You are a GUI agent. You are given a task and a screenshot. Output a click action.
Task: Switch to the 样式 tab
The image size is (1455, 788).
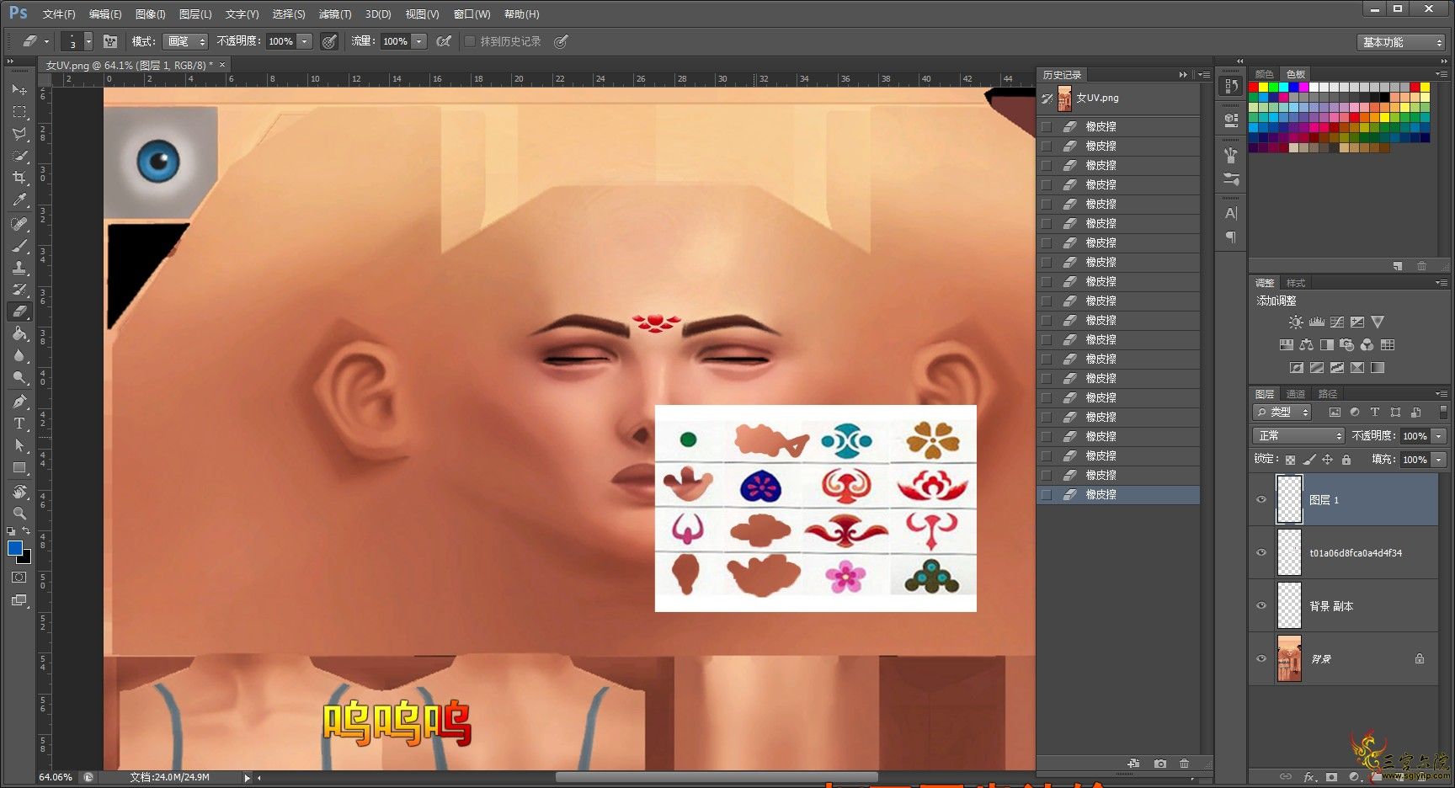[x=1296, y=283]
